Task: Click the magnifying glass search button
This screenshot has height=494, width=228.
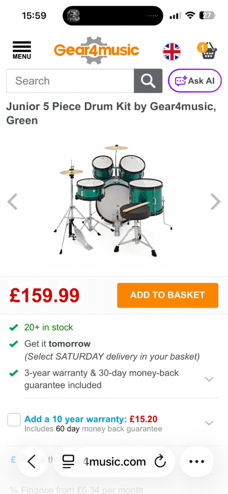Action: point(148,81)
